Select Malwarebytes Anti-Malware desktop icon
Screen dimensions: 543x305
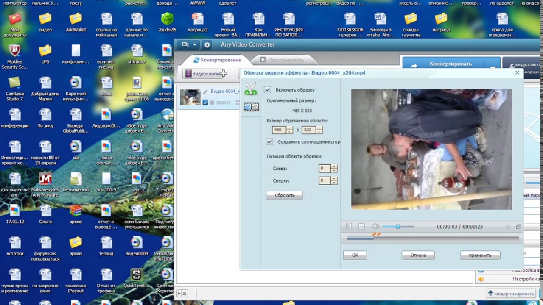point(45,185)
